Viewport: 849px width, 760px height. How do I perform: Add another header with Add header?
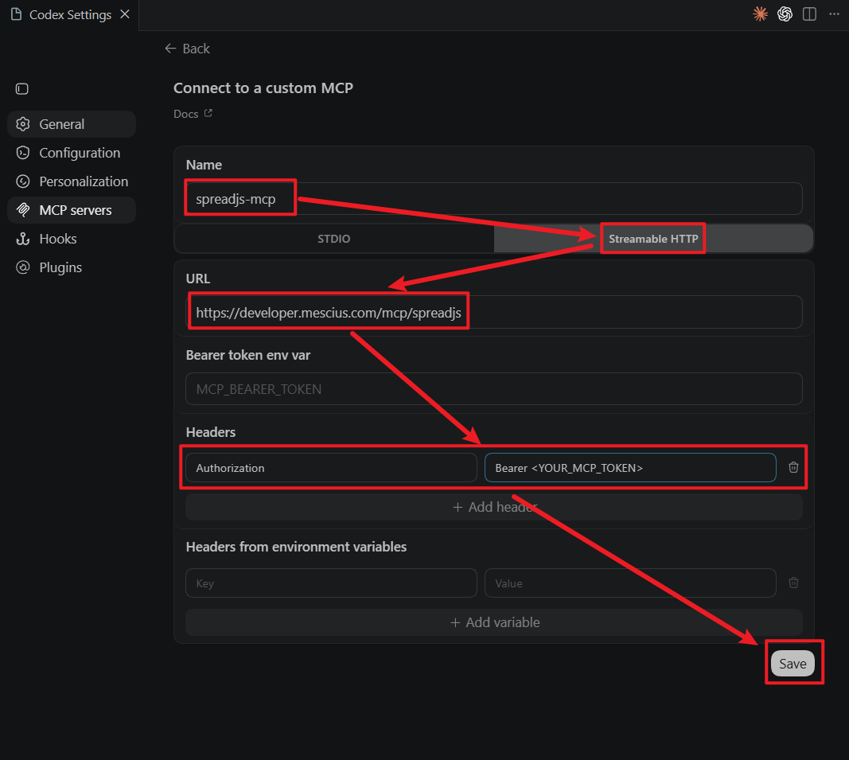pos(494,507)
